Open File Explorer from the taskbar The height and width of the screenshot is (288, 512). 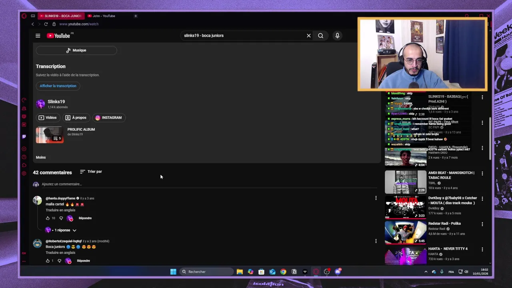click(x=240, y=272)
